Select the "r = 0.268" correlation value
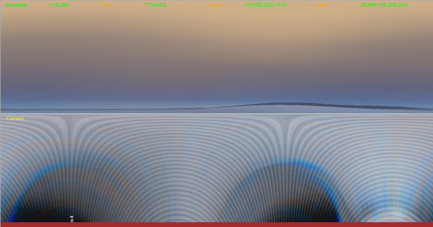433x227 pixels. point(59,5)
